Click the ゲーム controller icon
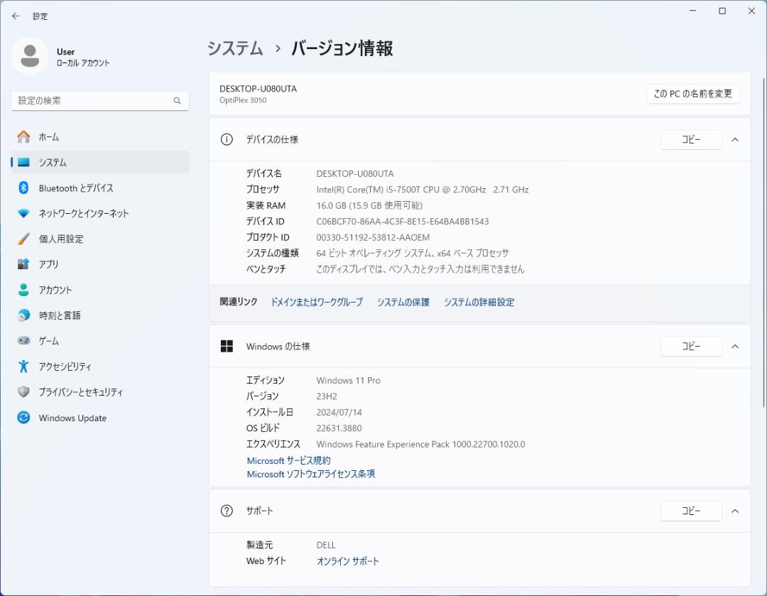Viewport: 767px width, 596px height. click(x=23, y=340)
